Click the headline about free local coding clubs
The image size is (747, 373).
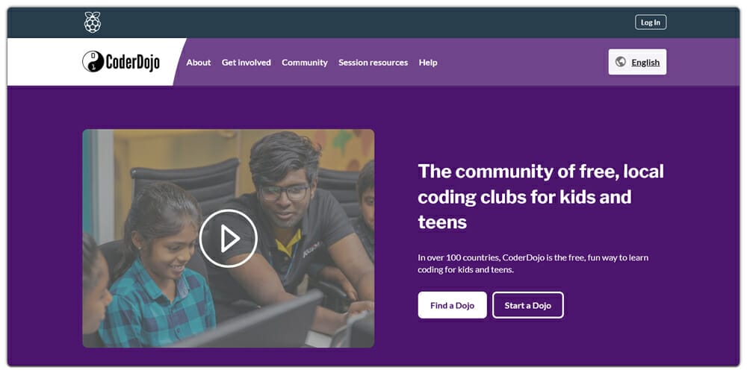[541, 196]
